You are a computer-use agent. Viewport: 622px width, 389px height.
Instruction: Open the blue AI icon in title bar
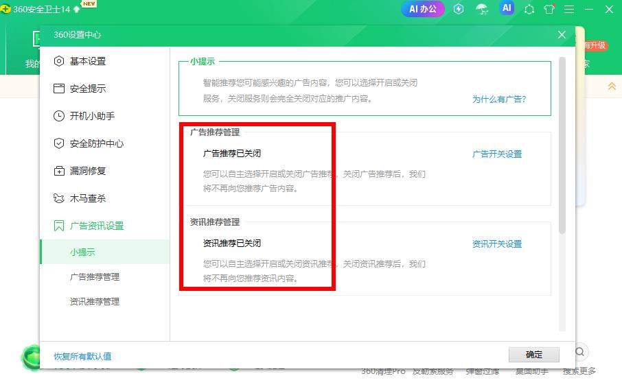507,8
